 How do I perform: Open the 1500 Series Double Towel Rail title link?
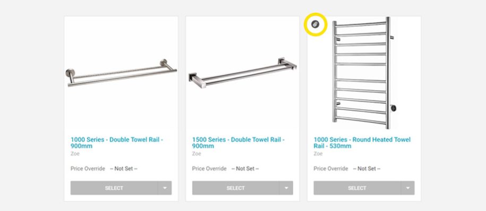[238, 143]
